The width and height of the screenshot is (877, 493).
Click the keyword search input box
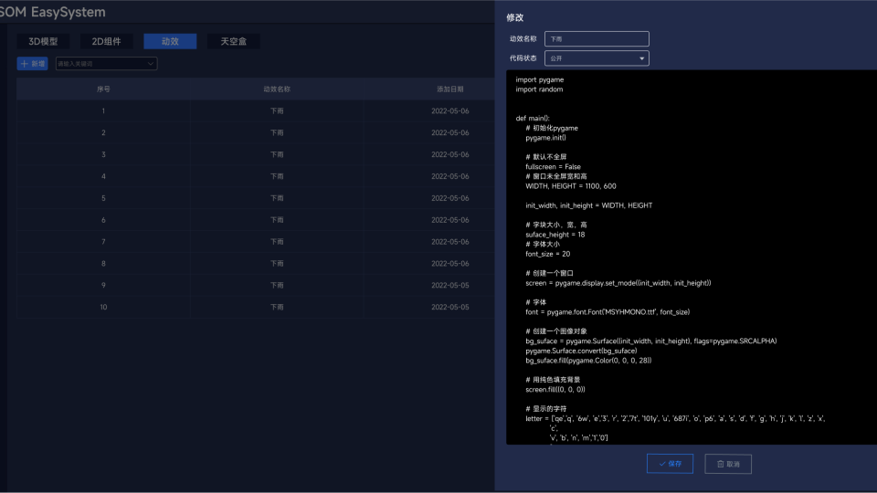99,64
